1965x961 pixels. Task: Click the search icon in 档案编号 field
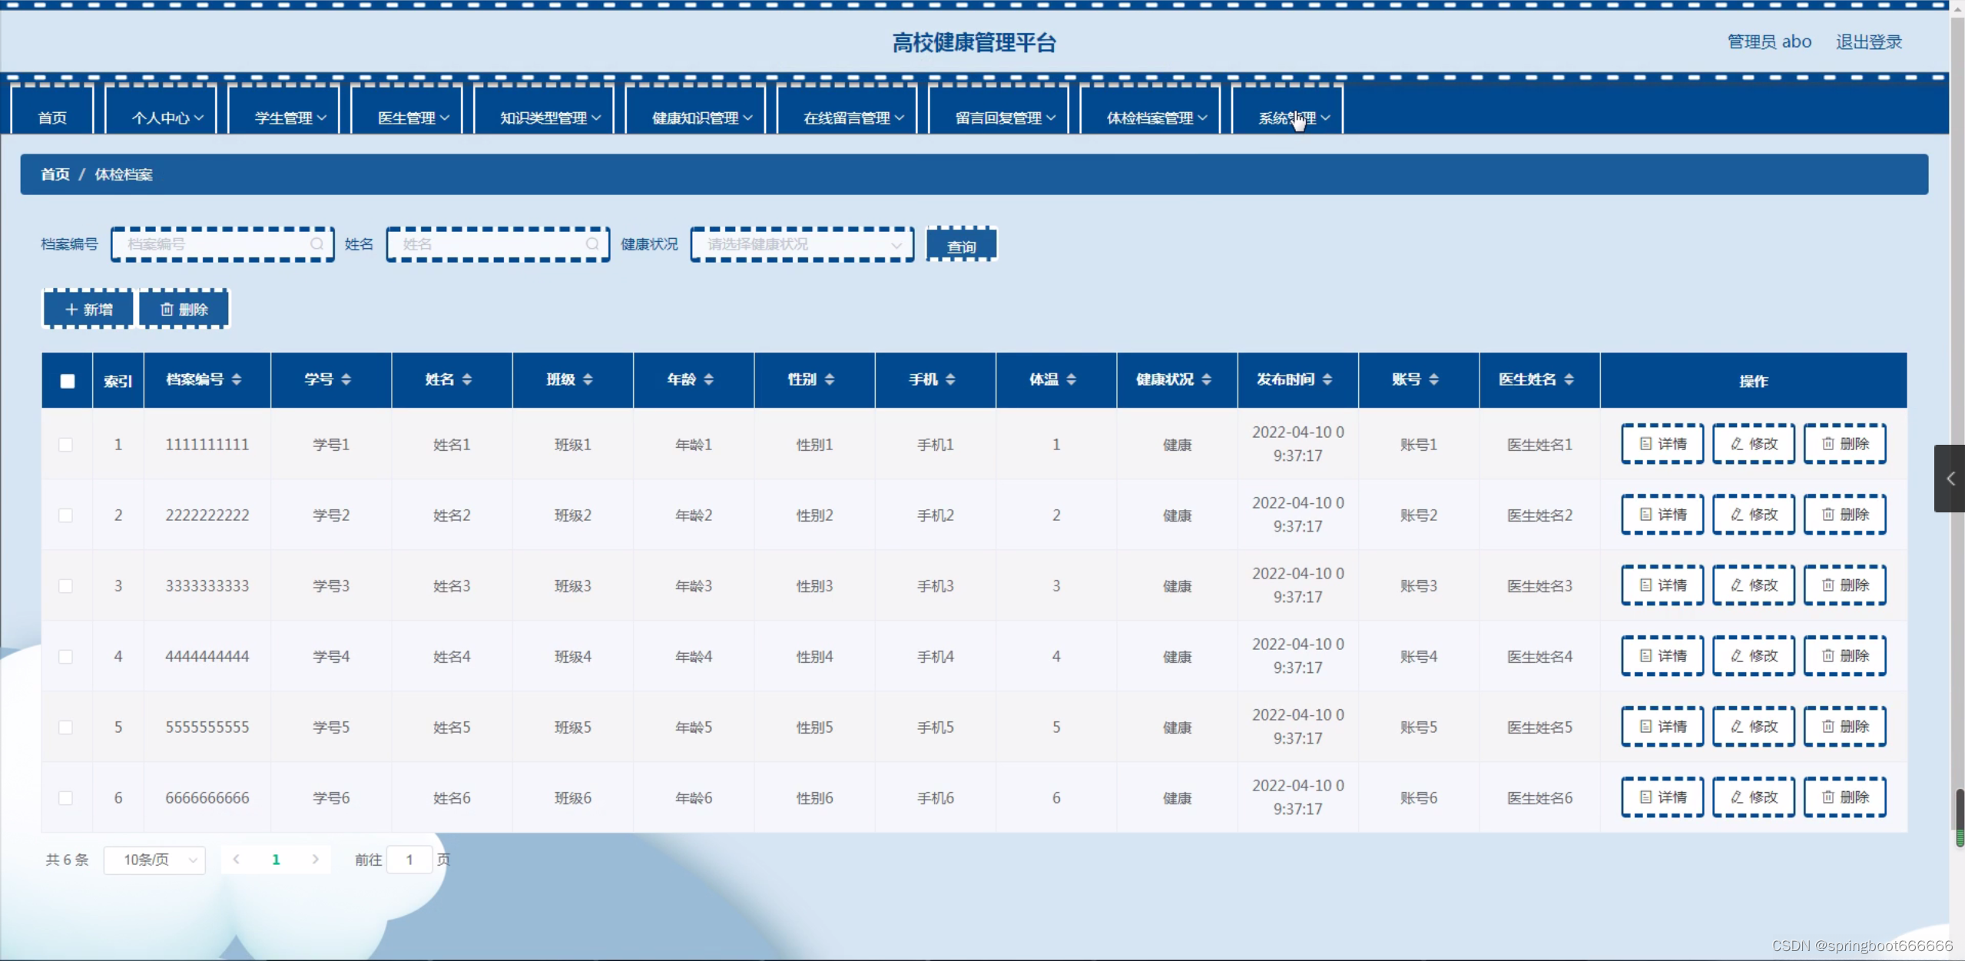tap(316, 244)
